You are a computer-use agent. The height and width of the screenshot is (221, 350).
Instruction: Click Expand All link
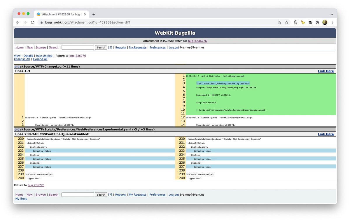click(x=40, y=59)
